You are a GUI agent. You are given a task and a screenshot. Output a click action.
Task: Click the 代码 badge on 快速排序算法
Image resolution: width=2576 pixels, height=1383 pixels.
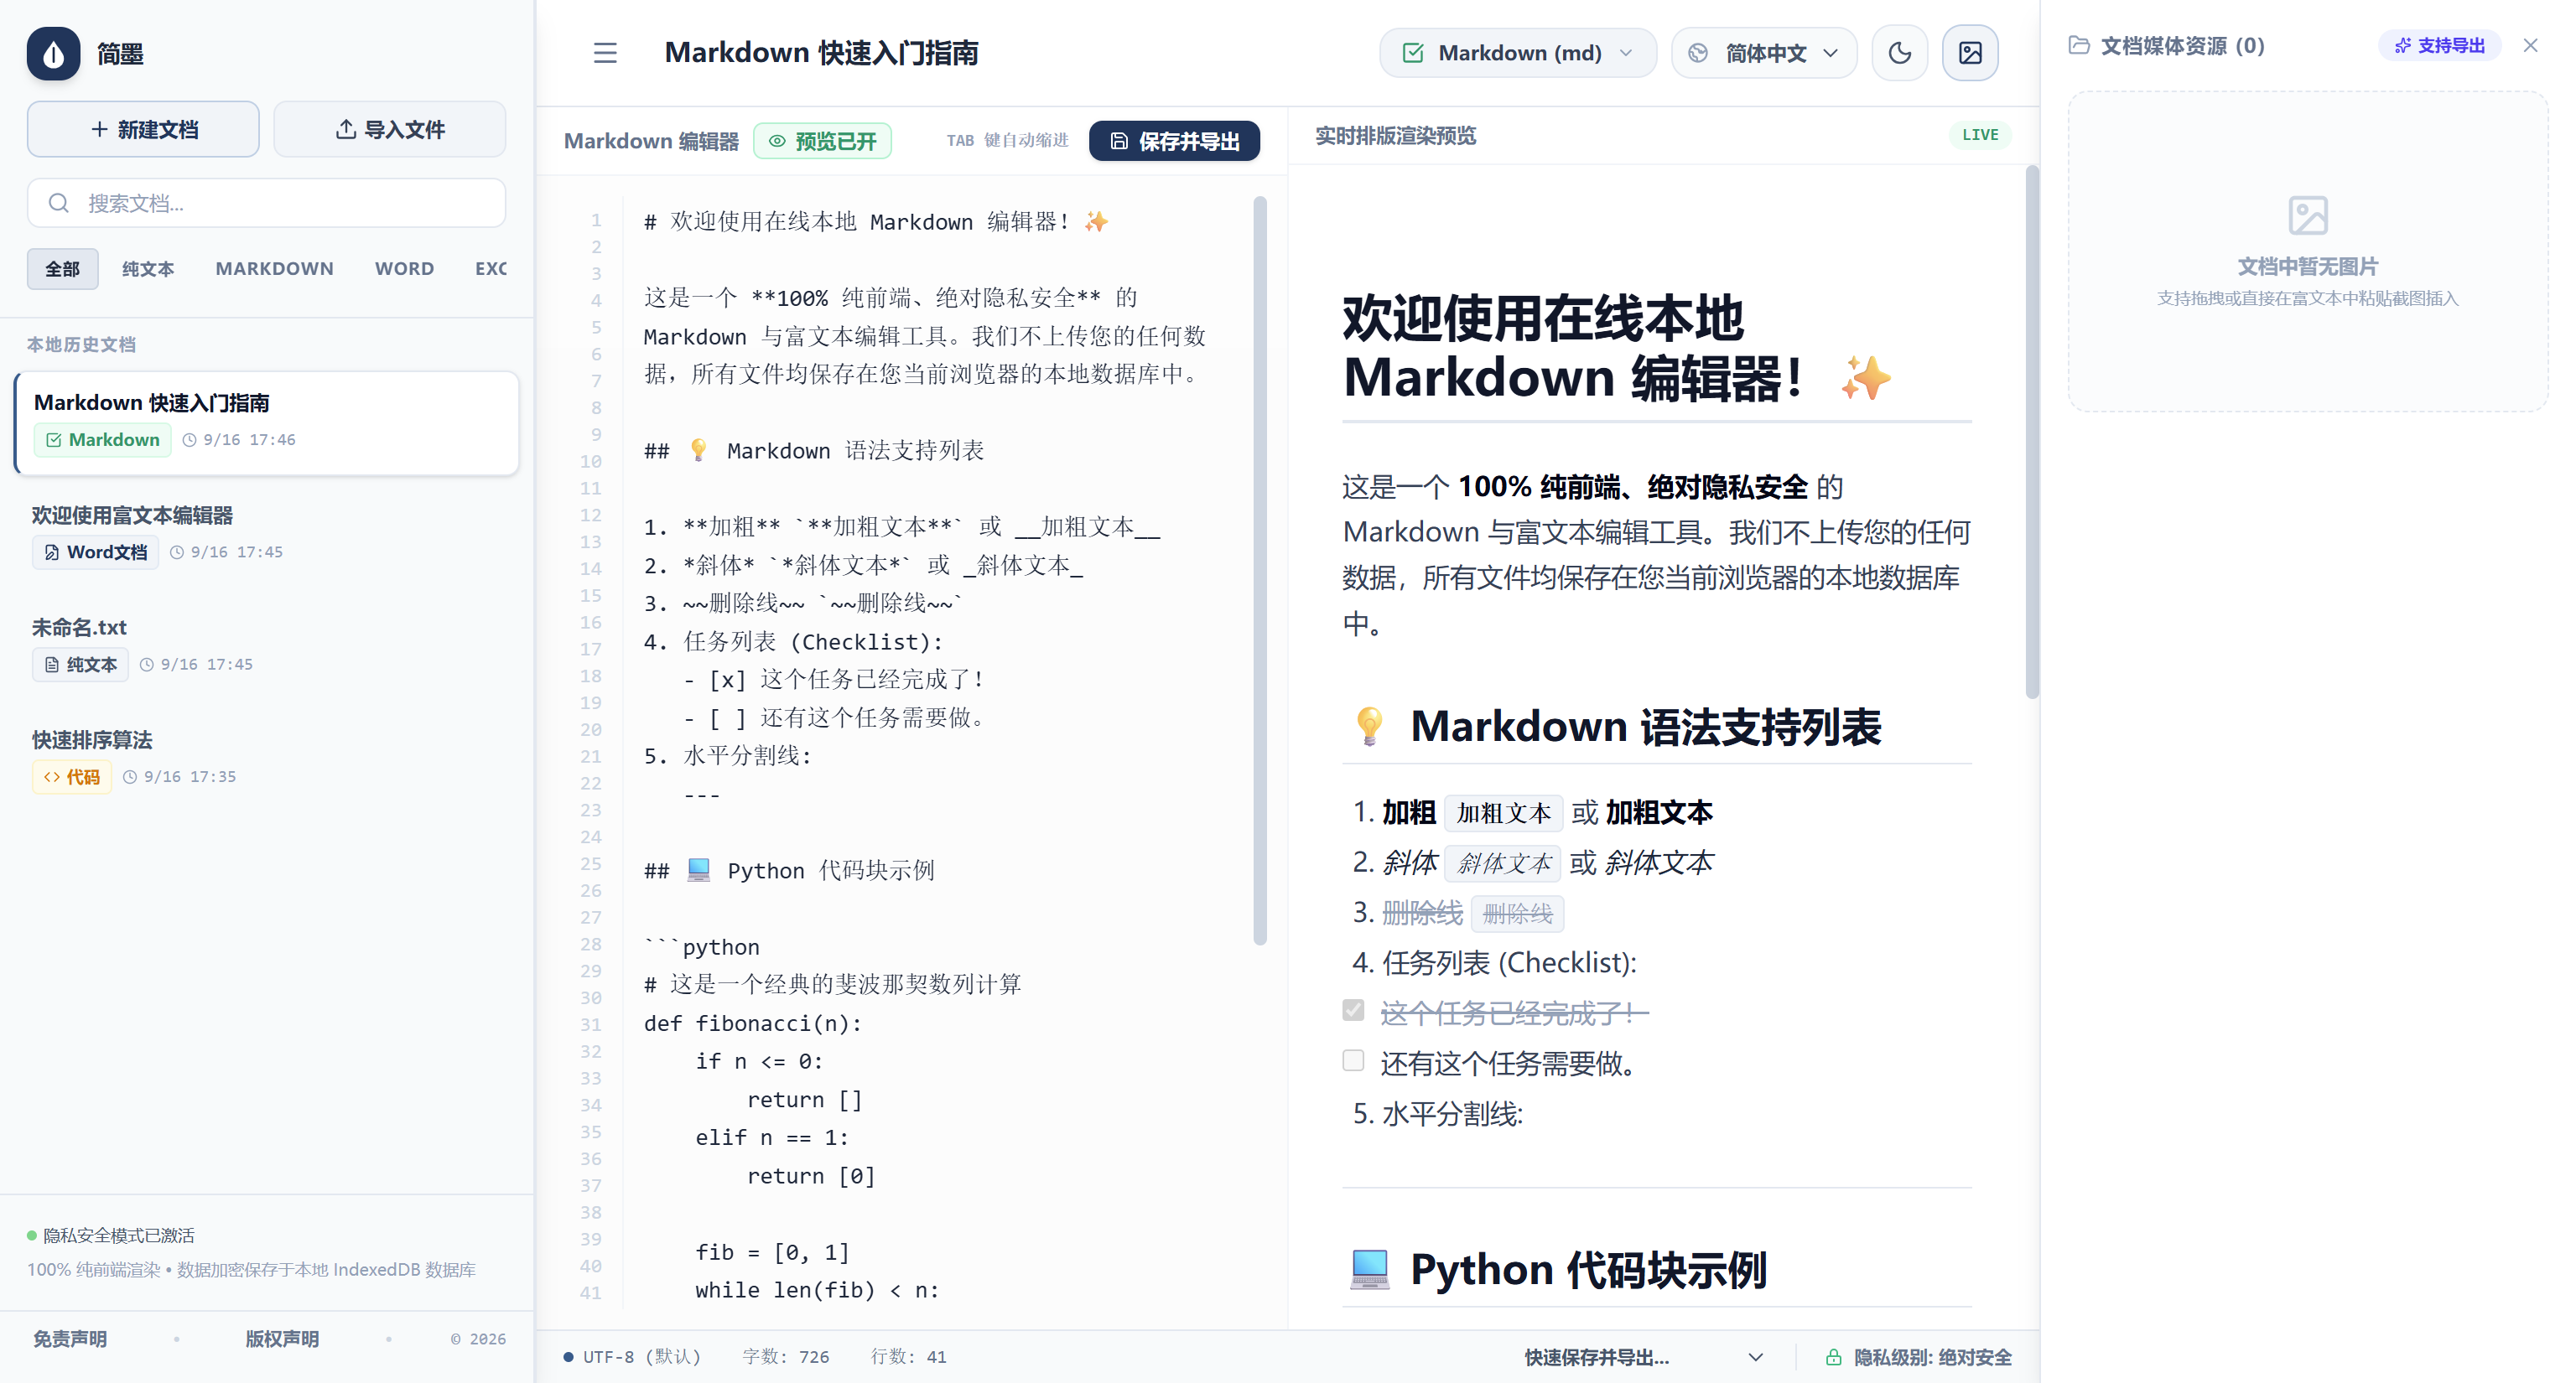[x=72, y=776]
